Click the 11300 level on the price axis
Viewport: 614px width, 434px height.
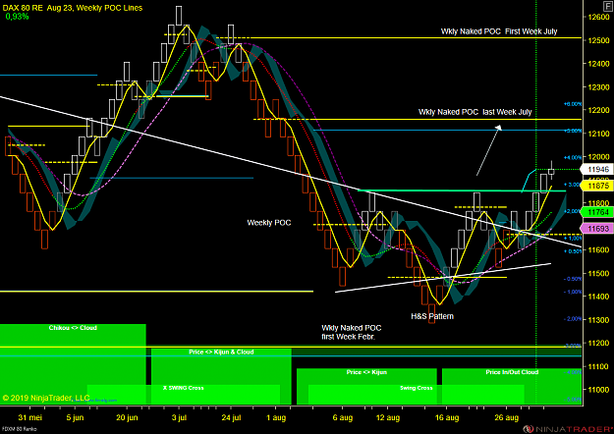[598, 320]
